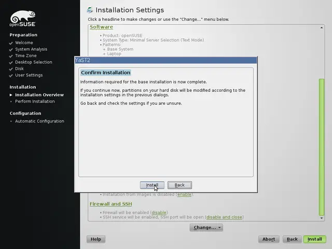Click the Configuration section heading
332x249 pixels.
pyautogui.click(x=25, y=113)
